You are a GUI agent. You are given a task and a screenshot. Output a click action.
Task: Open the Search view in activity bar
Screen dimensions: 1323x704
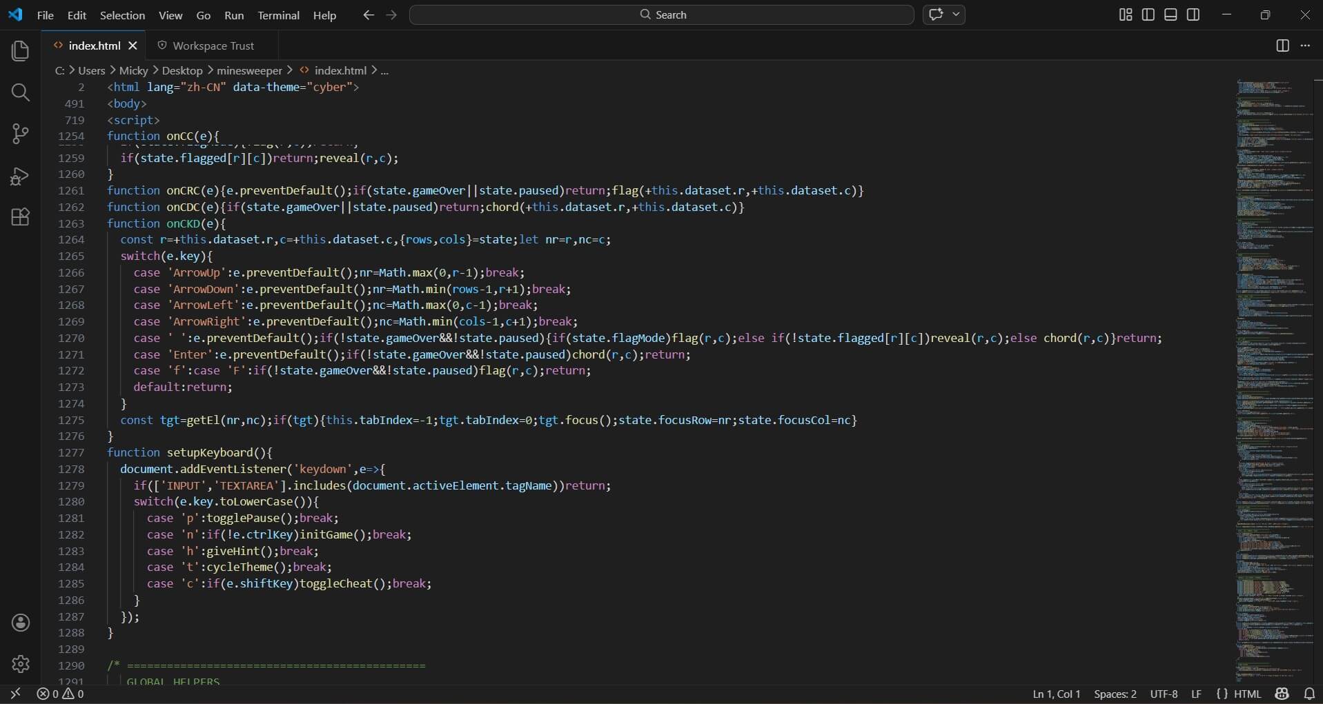(21, 92)
